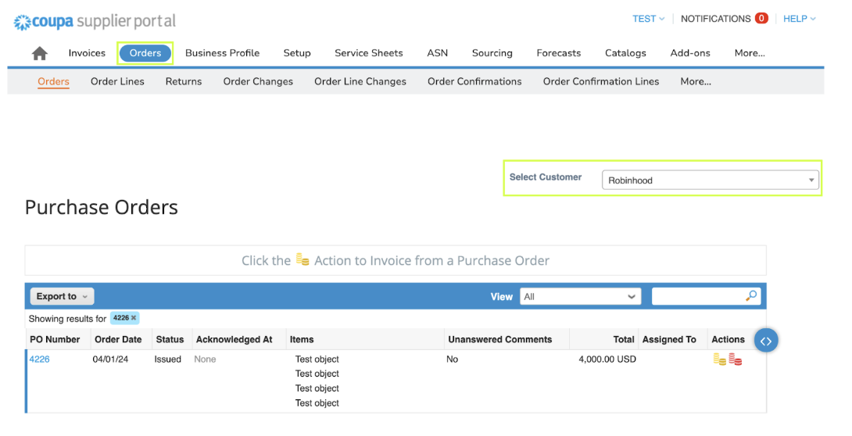Image resolution: width=852 pixels, height=436 pixels.
Task: Click the notifications count badge 0
Action: (761, 19)
